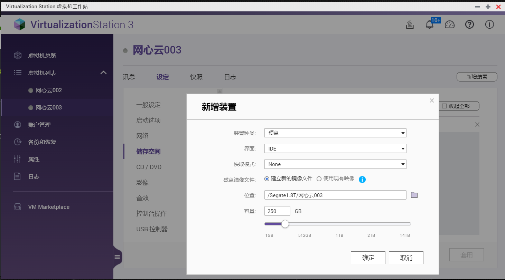
Task: View the information icon in the header
Action: [489, 25]
